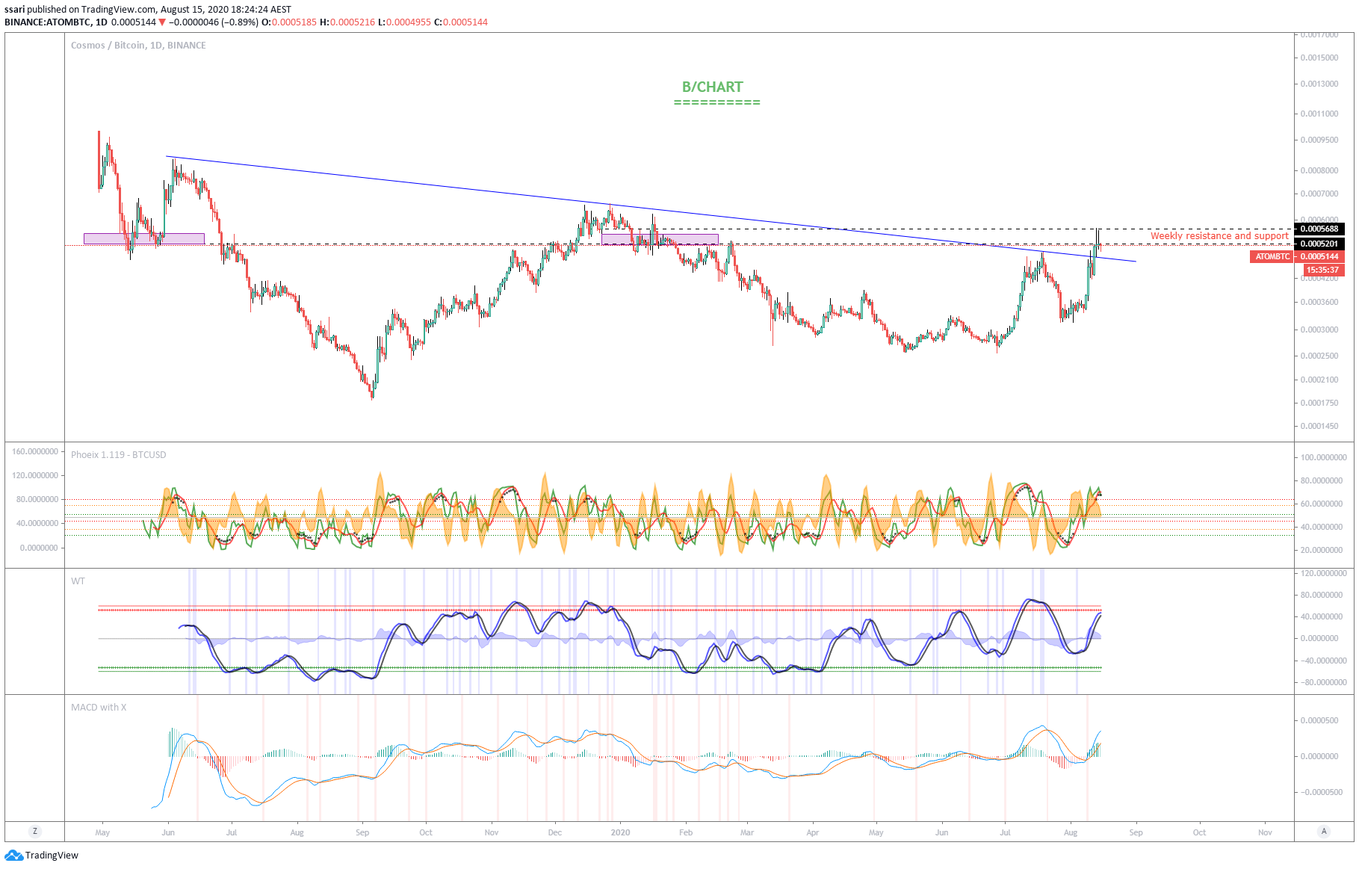
Task: Click the TradingView text at bottom
Action: 52,855
